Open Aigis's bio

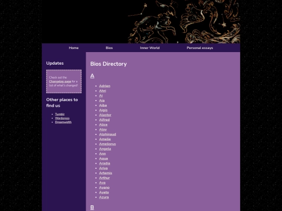(103, 110)
